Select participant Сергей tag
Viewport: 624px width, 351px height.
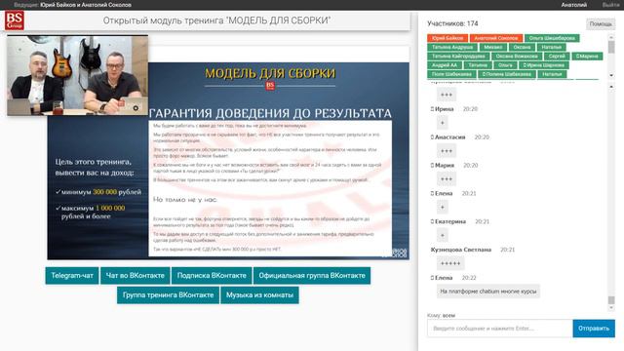pyautogui.click(x=557, y=57)
